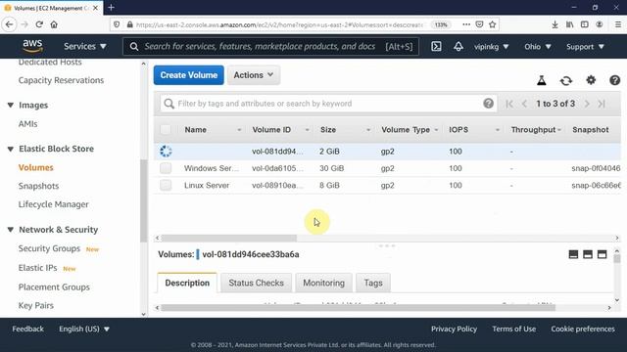
Task: Focus AWS services search bar
Action: pyautogui.click(x=270, y=47)
